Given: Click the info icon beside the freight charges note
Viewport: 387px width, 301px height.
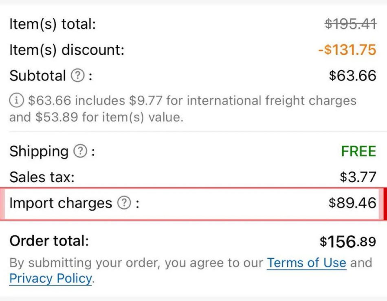Looking at the screenshot, I should click(17, 100).
